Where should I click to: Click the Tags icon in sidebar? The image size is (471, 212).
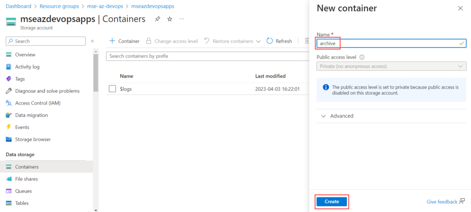(9, 79)
